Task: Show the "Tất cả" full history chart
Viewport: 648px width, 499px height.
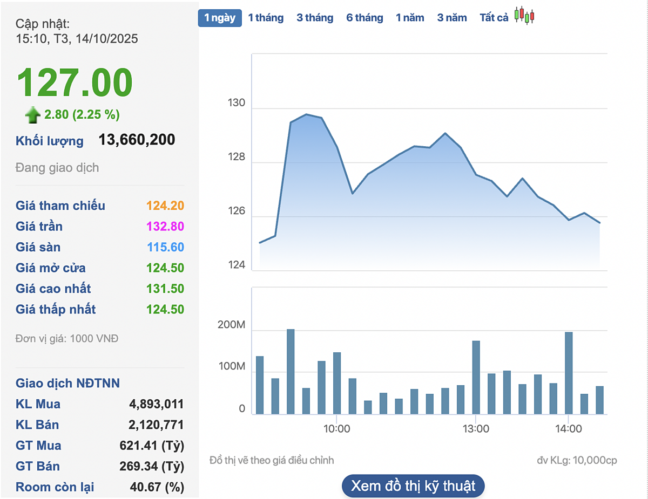Action: click(494, 18)
